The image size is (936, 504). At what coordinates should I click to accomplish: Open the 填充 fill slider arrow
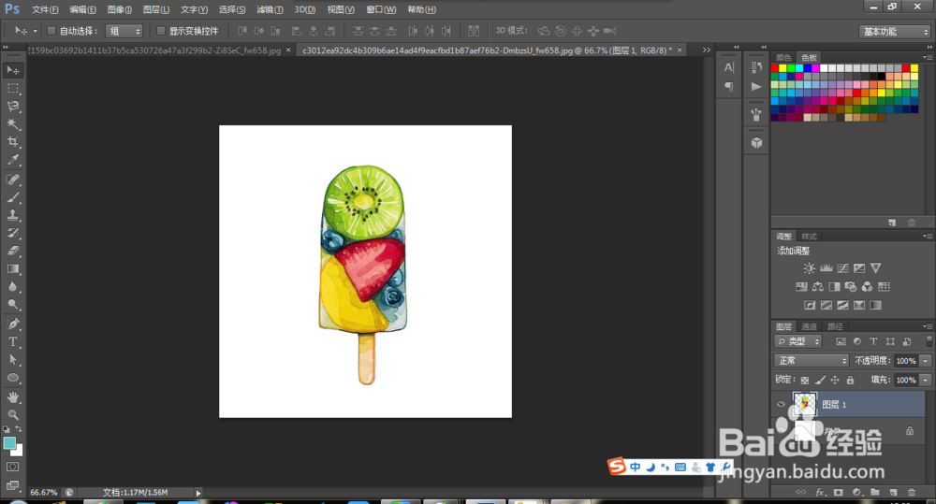(x=926, y=380)
